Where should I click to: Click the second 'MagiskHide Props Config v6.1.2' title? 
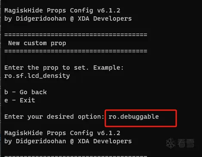pyautogui.click(x=62, y=133)
